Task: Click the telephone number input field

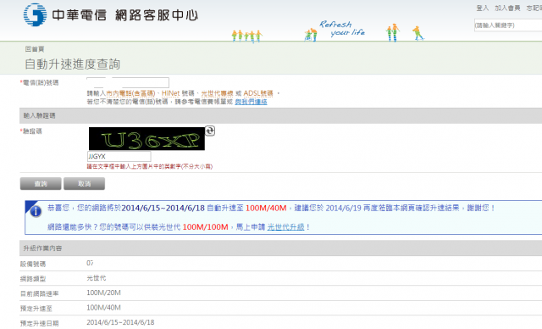Action: pyautogui.click(x=128, y=82)
